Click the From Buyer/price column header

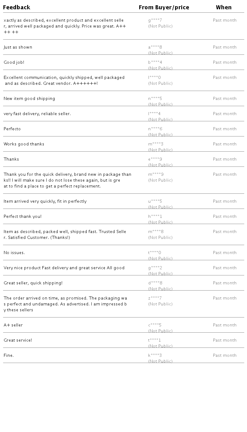tap(164, 7)
